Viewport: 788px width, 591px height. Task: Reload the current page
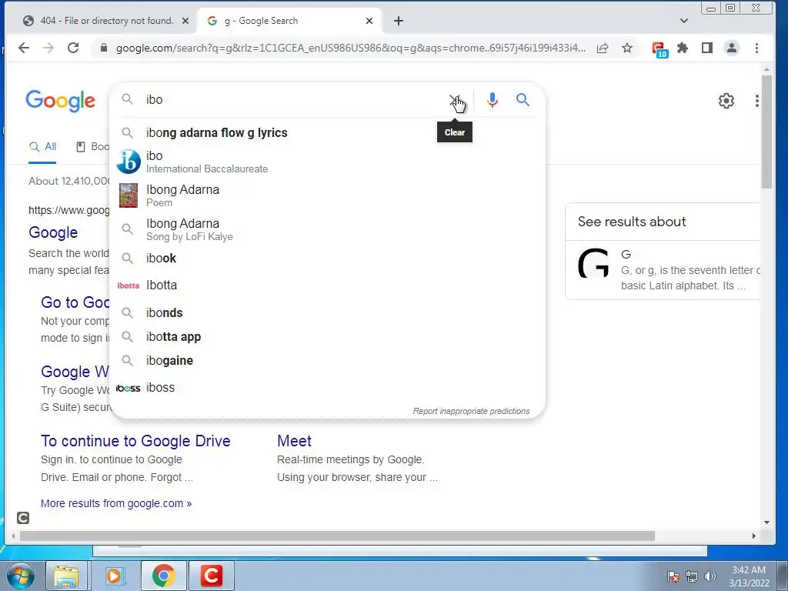coord(73,48)
